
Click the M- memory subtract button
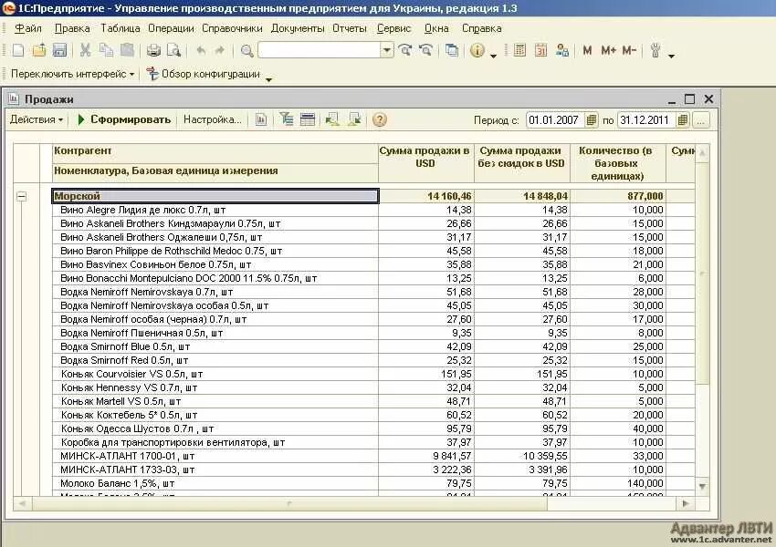[x=629, y=50]
